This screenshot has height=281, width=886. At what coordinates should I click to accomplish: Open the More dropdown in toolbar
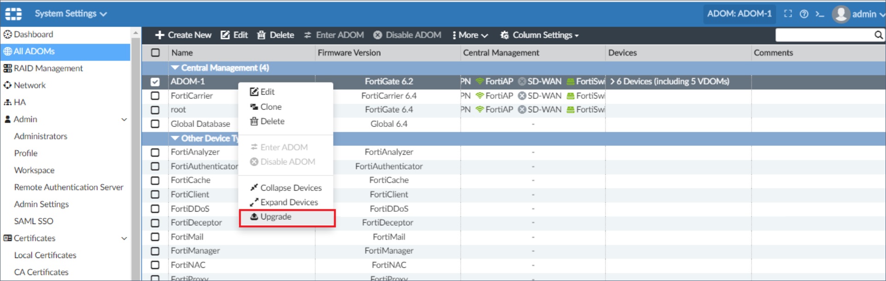(470, 35)
